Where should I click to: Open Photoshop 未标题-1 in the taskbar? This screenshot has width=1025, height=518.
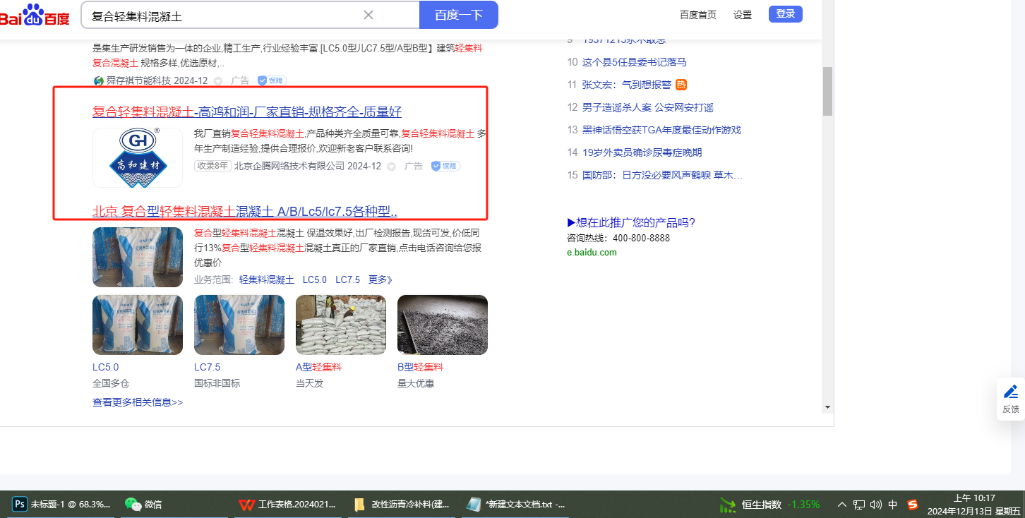coord(62,505)
